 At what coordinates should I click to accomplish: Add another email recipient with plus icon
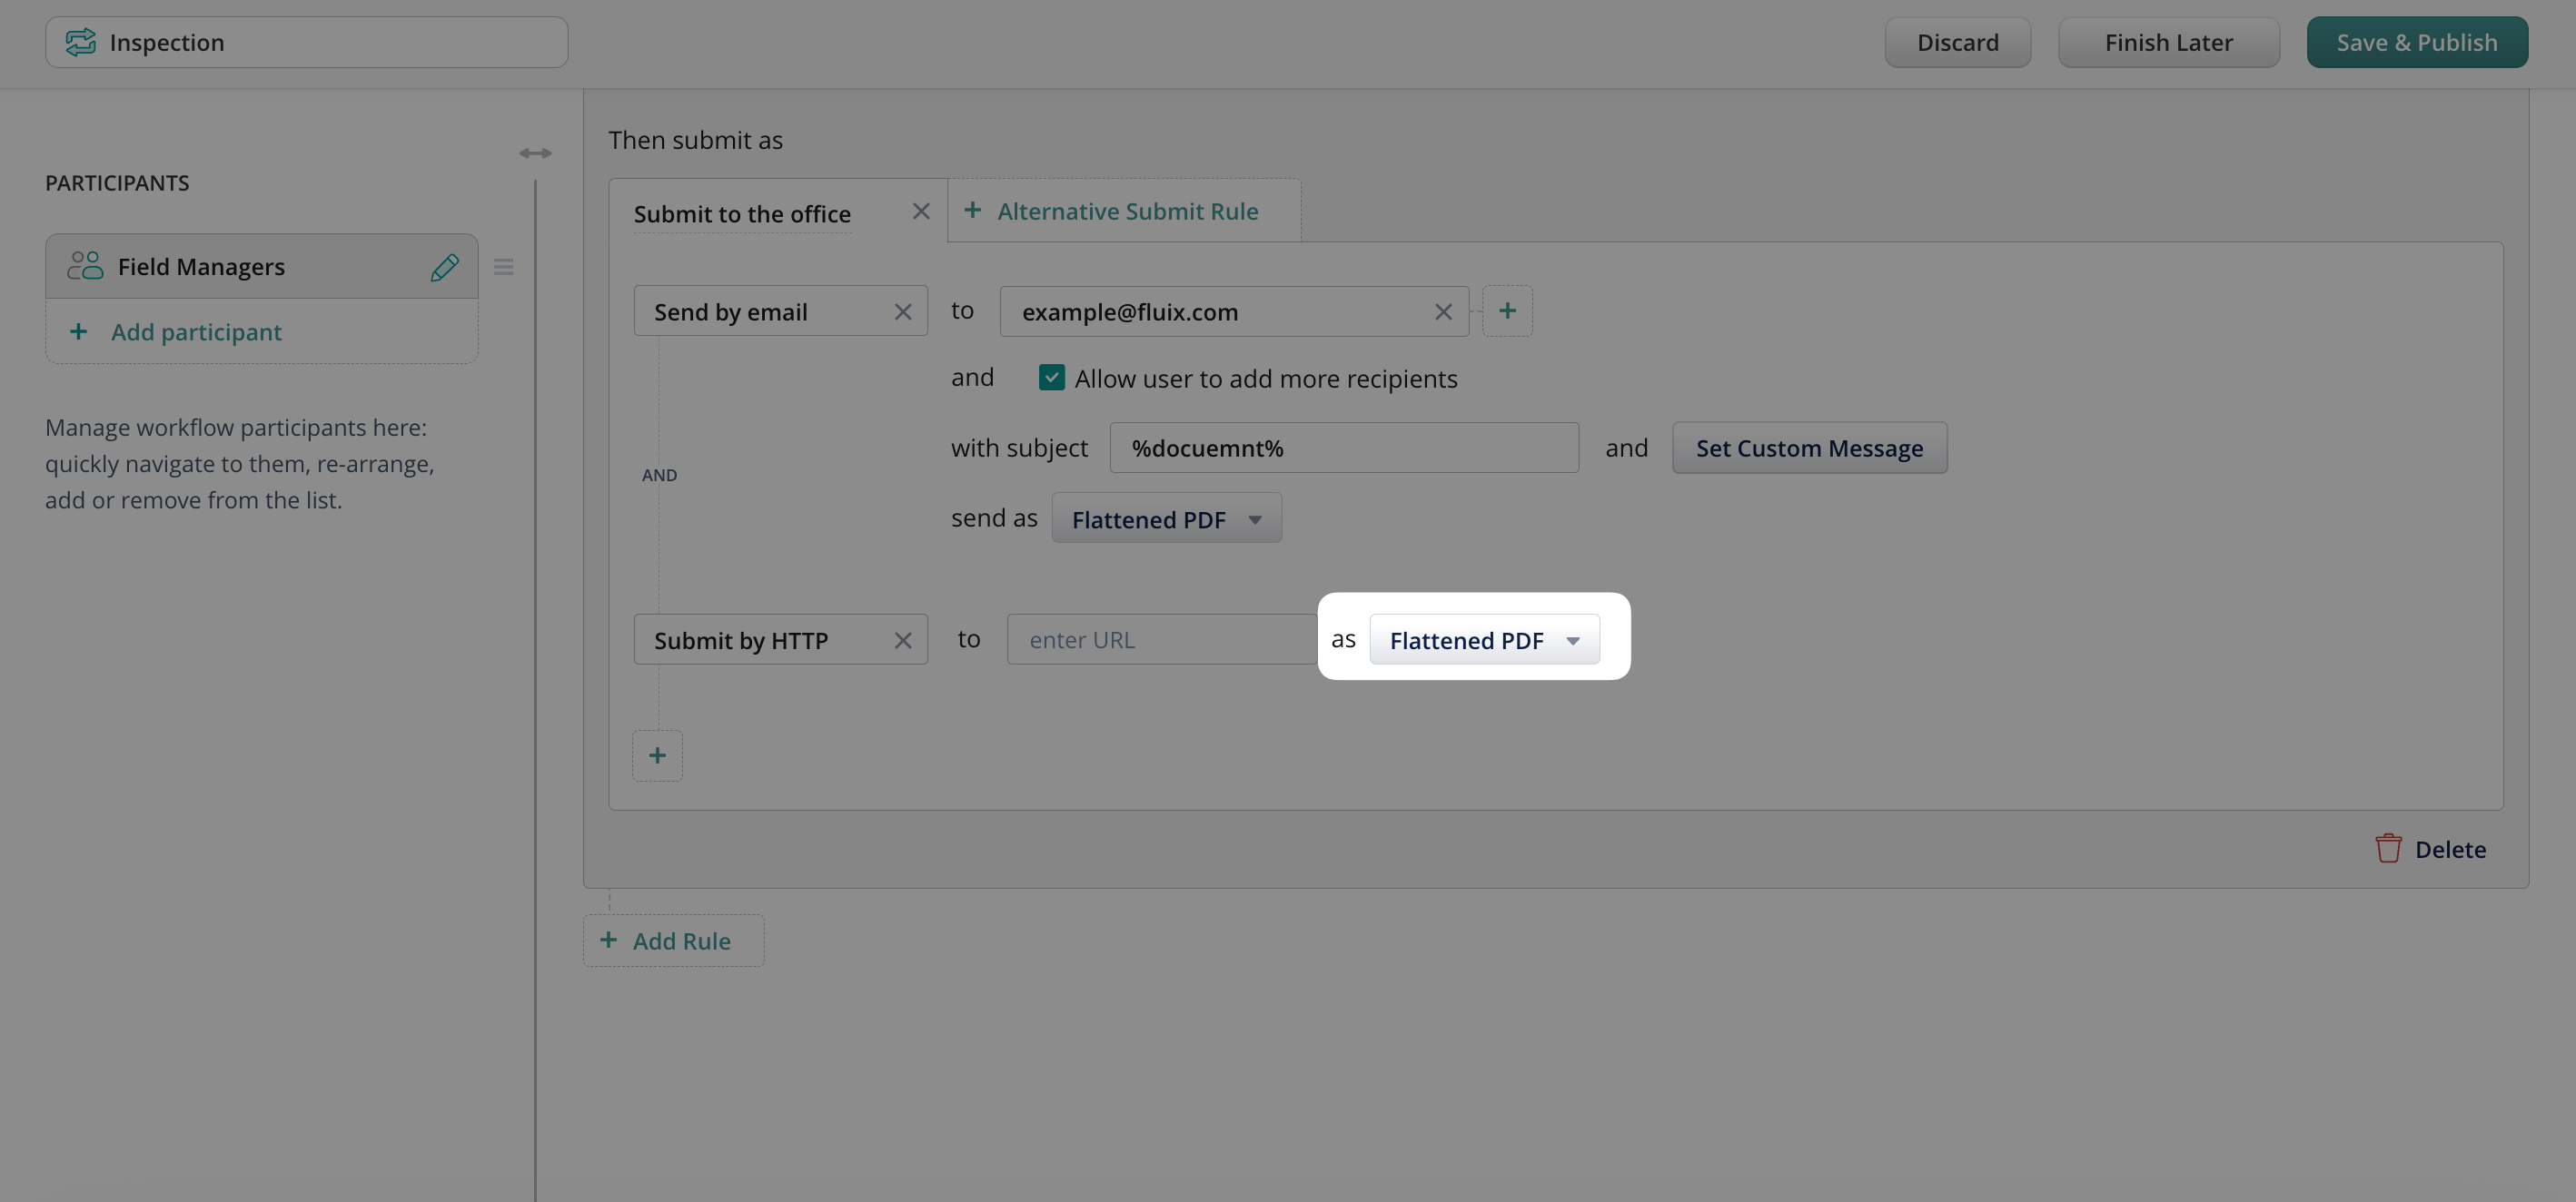pyautogui.click(x=1506, y=310)
